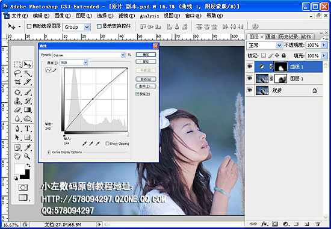
Task: Open the RGB channel dropdown
Action: (x=85, y=63)
